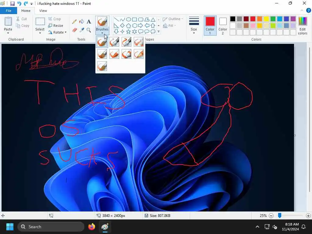Click the muted volume tray icon
The height and width of the screenshot is (234, 312).
pos(275,227)
